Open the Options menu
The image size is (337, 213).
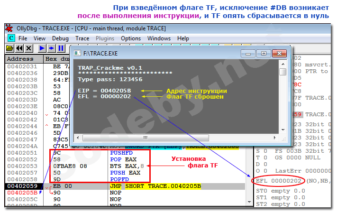click(131, 38)
